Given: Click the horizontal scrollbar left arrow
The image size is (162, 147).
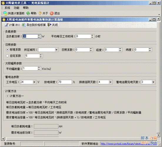Looking at the screenshot, I should [x=3, y=139].
